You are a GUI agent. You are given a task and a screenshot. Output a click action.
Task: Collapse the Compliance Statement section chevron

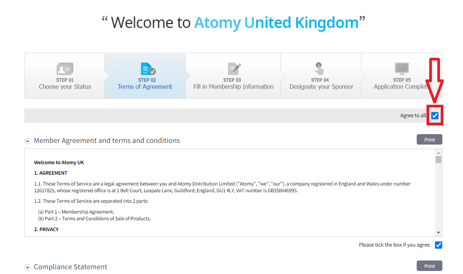point(27,267)
